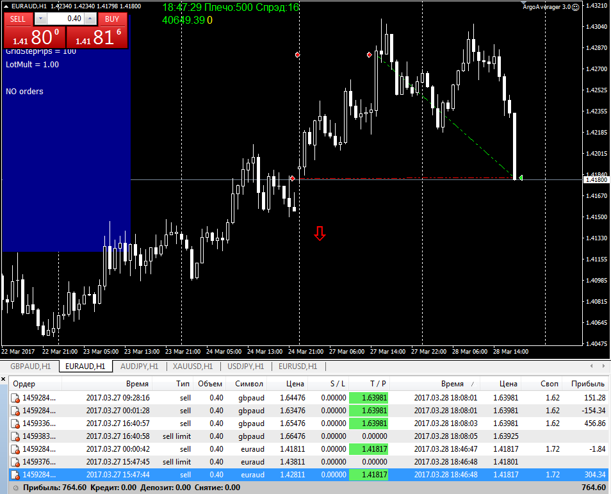Image resolution: width=611 pixels, height=494 pixels.
Task: Click the close price cell 1.41801
Action: pyautogui.click(x=506, y=462)
